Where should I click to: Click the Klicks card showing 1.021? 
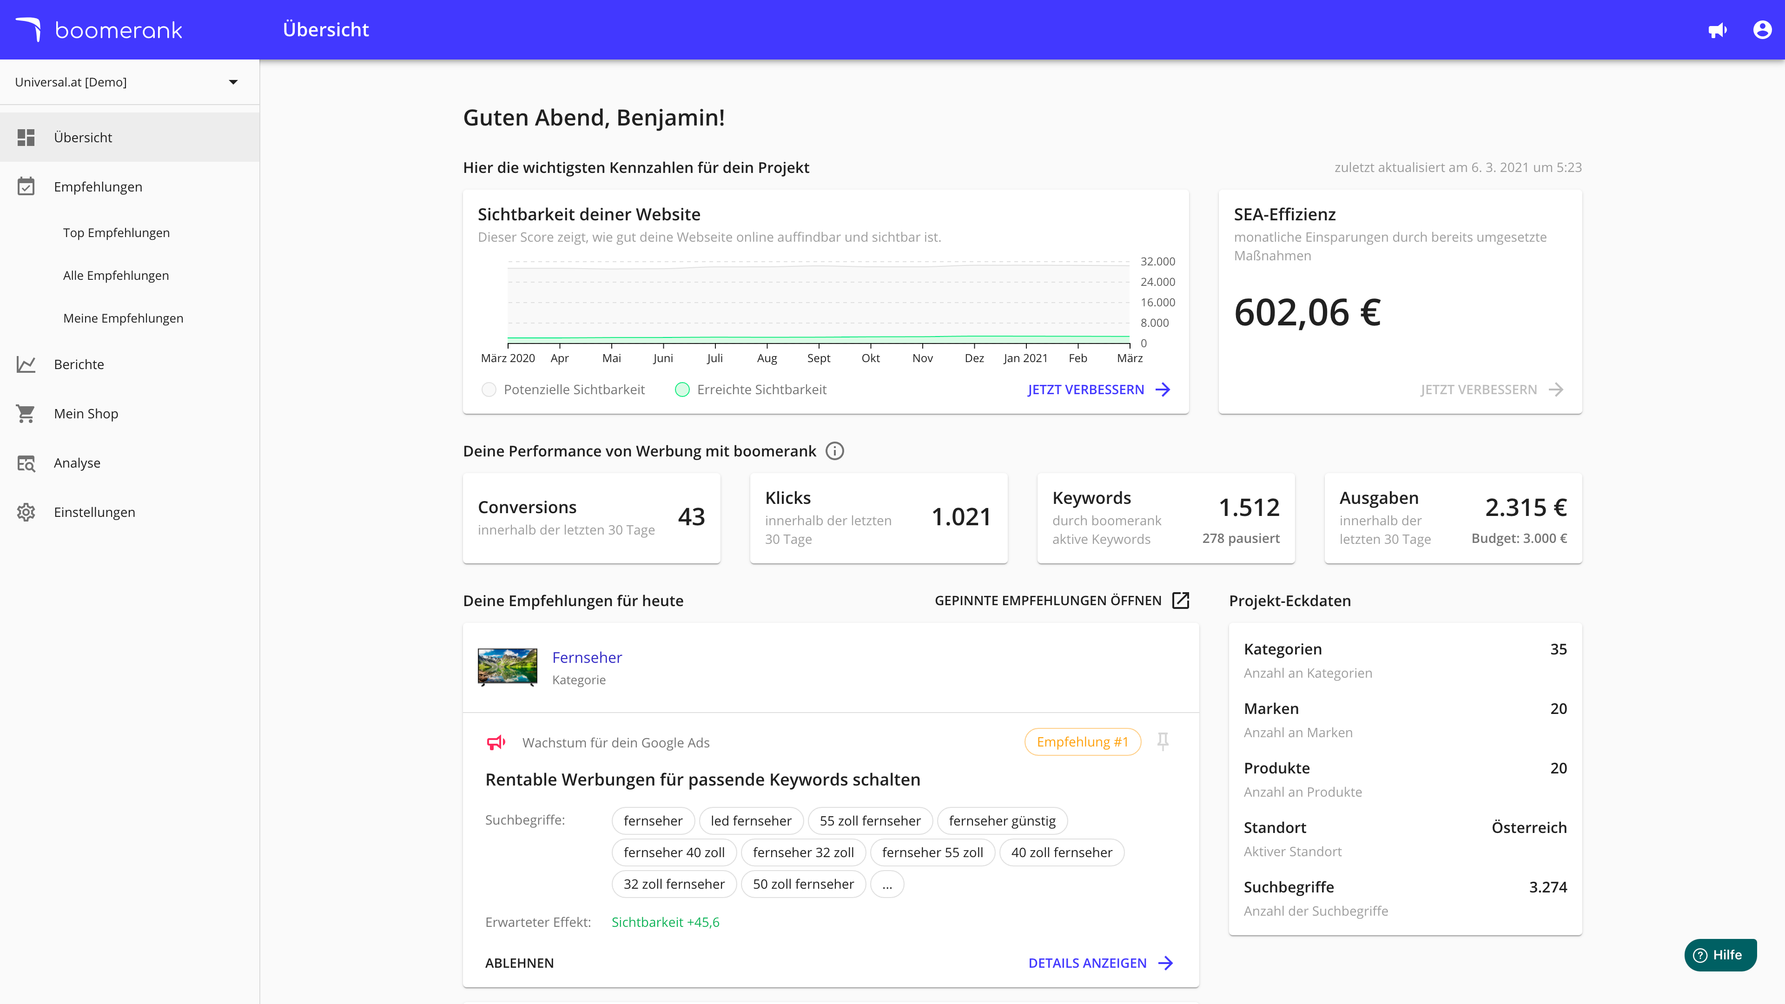point(879,518)
